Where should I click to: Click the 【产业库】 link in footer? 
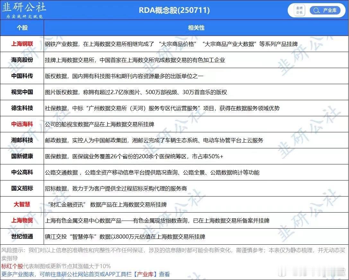[x=145, y=274]
